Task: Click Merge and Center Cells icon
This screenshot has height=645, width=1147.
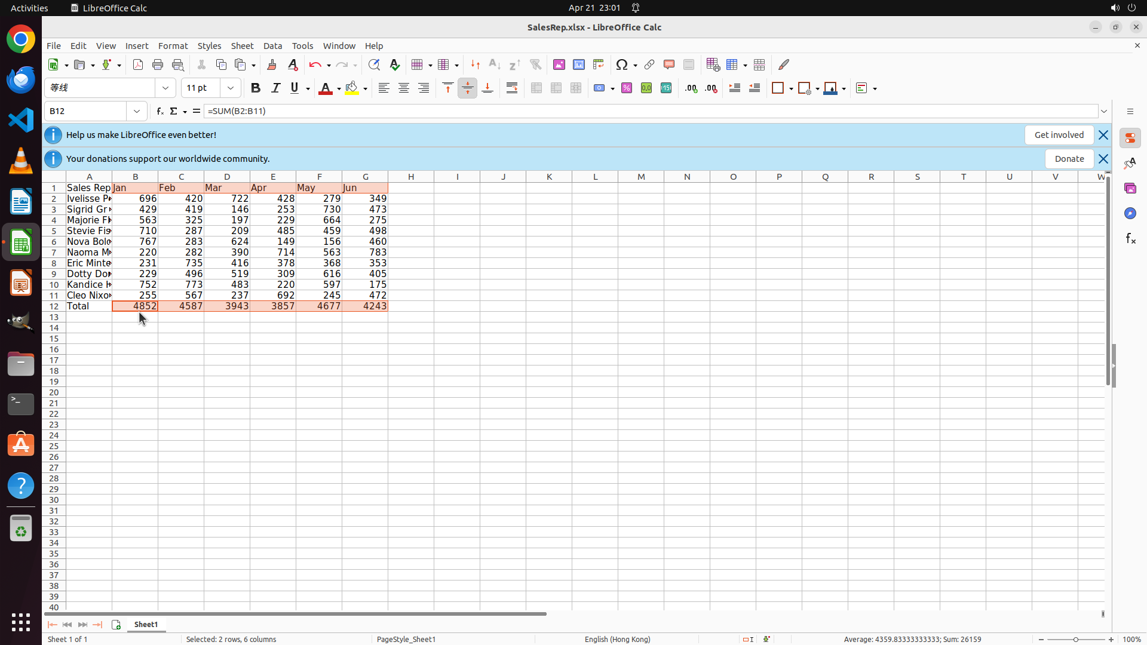Action: tap(536, 88)
